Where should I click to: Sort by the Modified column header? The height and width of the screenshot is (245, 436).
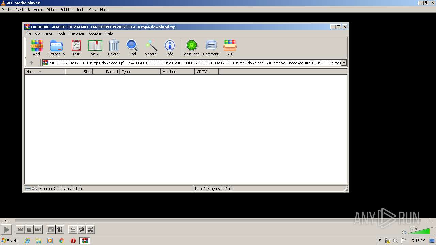[x=177, y=72]
